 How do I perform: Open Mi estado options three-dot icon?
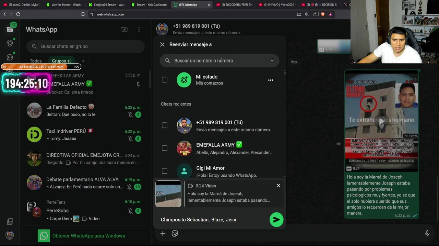tap(271, 80)
